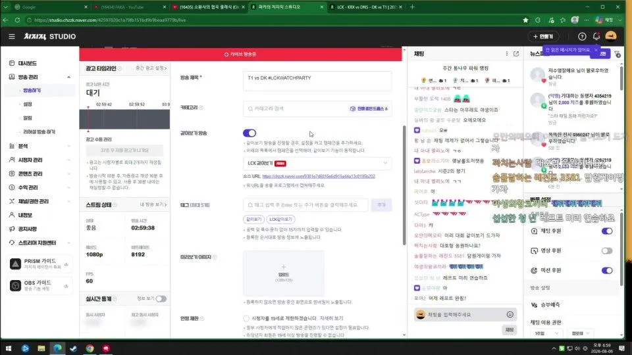Click the 미션 후원 target icon
The width and height of the screenshot is (632, 355).
point(534,270)
